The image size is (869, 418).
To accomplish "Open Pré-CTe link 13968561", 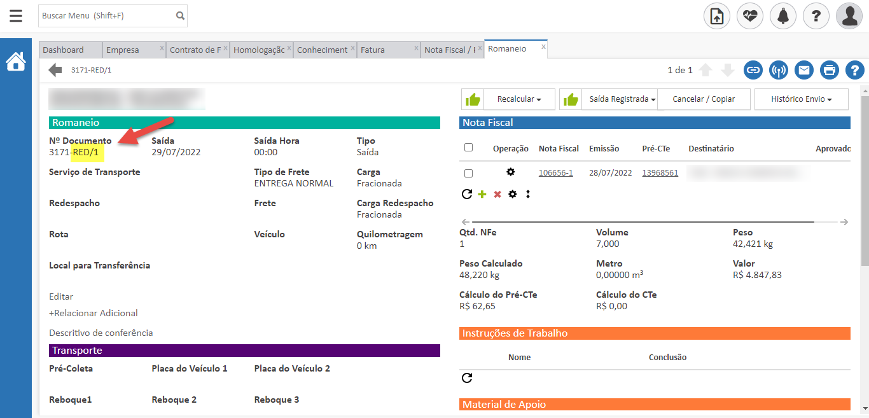I will coord(660,173).
